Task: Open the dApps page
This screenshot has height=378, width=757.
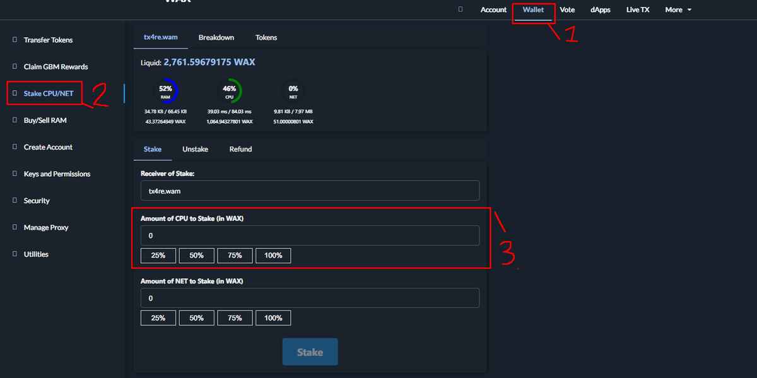Action: (601, 9)
